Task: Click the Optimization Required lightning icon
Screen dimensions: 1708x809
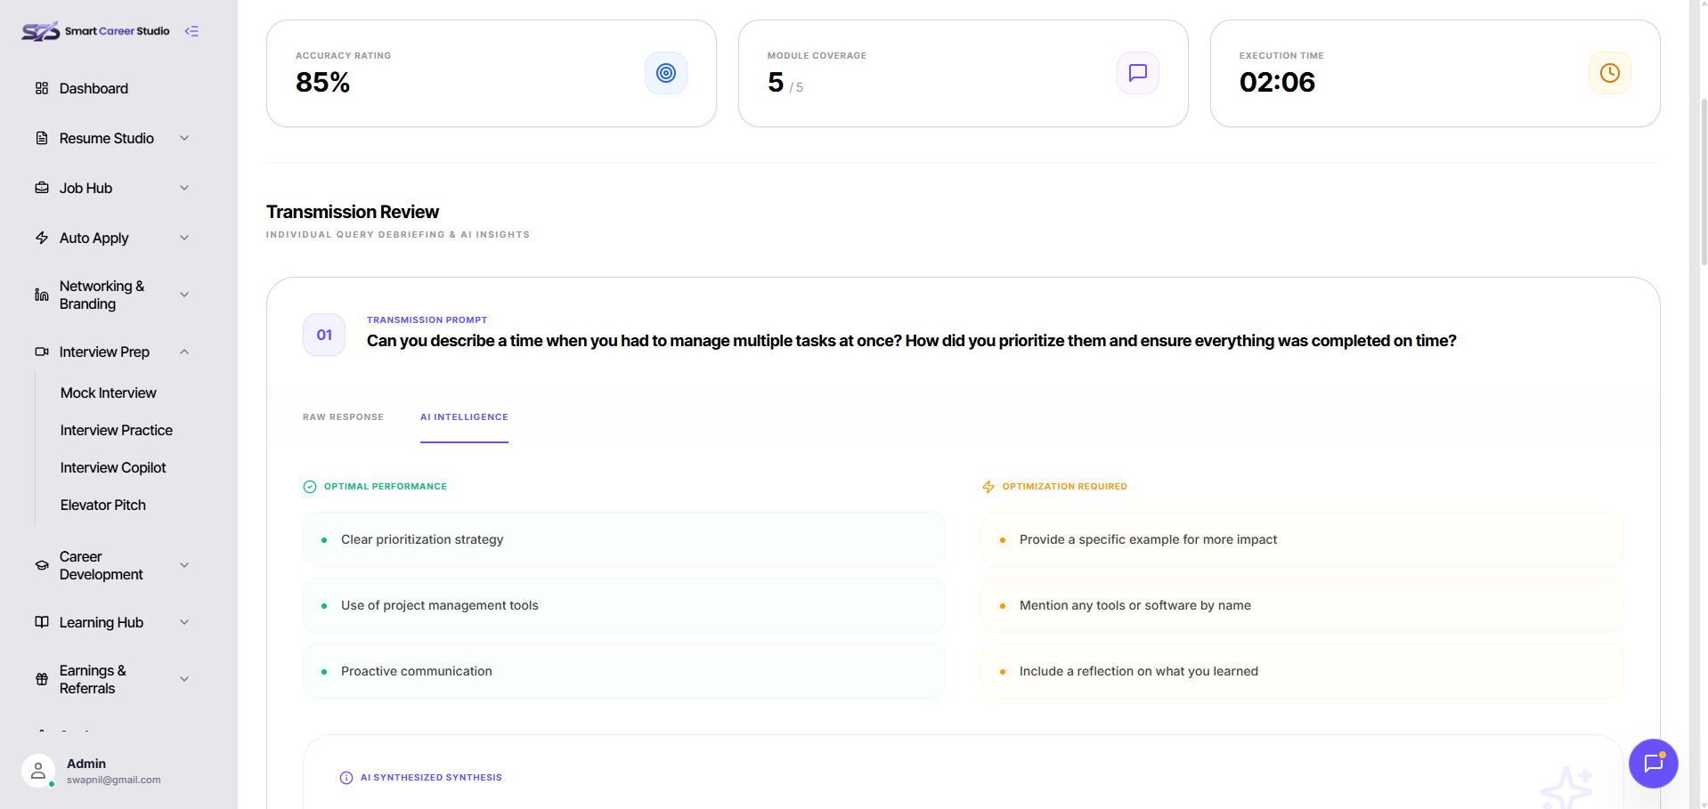Action: pos(988,487)
